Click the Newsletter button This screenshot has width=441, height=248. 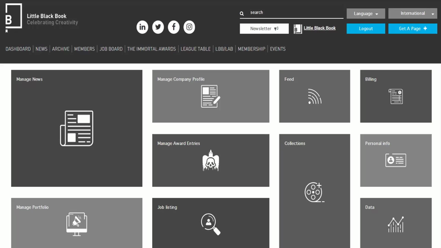(264, 29)
